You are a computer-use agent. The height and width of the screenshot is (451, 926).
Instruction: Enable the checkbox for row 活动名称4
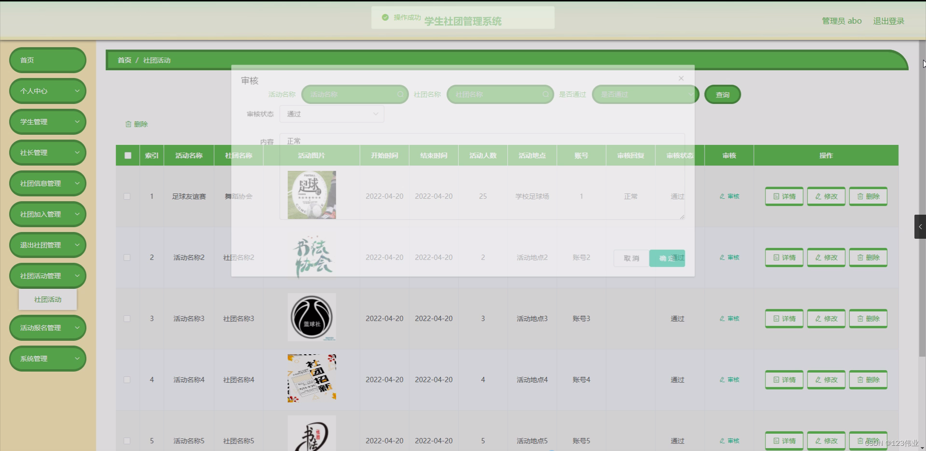coord(127,380)
